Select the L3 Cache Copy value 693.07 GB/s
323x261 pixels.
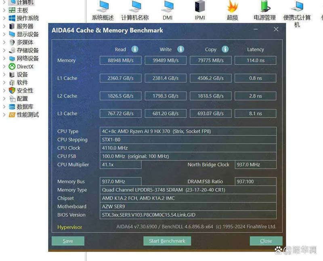pyautogui.click(x=210, y=114)
